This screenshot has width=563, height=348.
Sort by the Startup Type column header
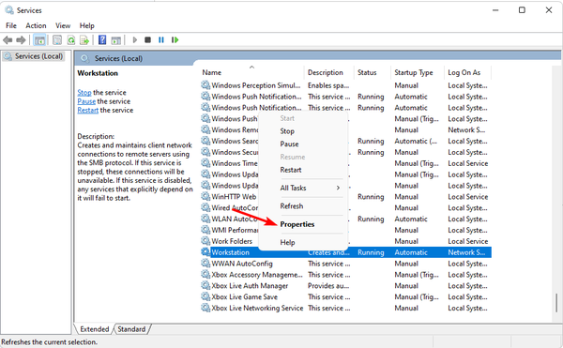pyautogui.click(x=418, y=72)
